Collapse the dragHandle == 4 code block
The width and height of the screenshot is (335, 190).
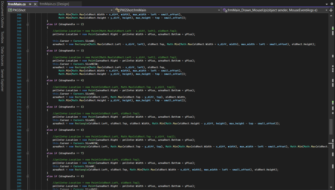(x=27, y=80)
